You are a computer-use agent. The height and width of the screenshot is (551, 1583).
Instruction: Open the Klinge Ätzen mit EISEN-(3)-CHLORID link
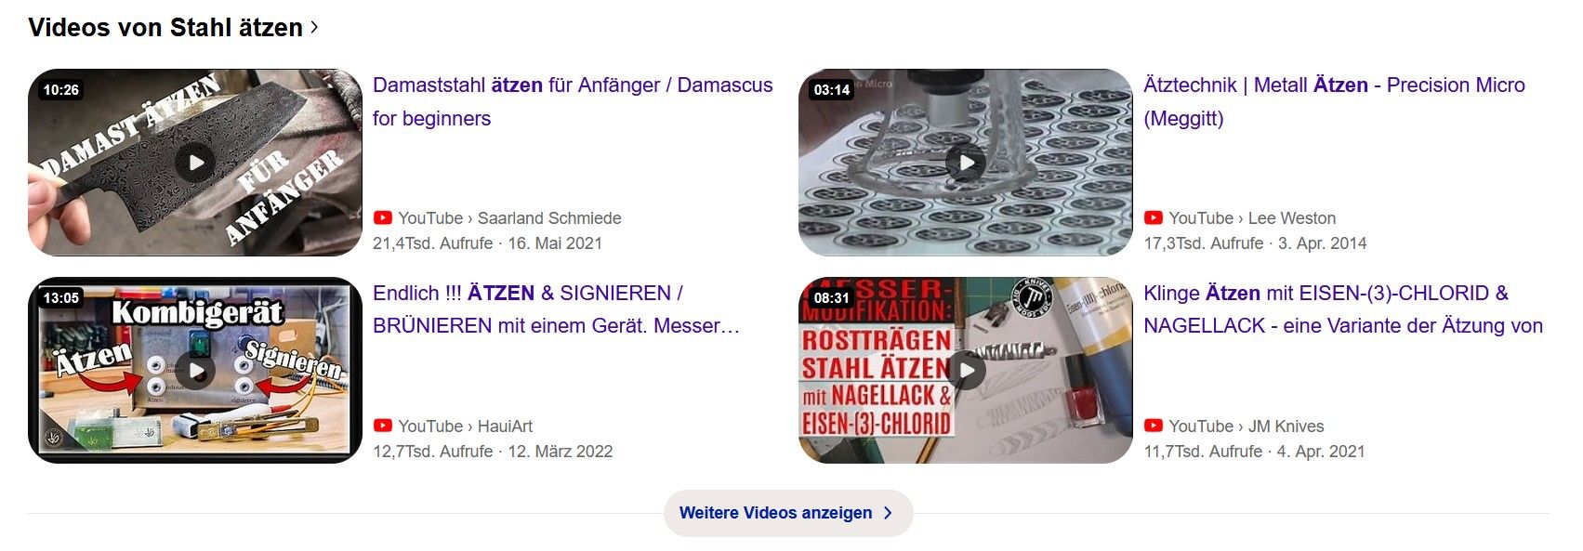point(1343,309)
